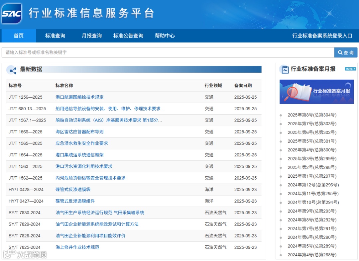Click the 查询 search button
The image size is (359, 261).
[x=346, y=52]
